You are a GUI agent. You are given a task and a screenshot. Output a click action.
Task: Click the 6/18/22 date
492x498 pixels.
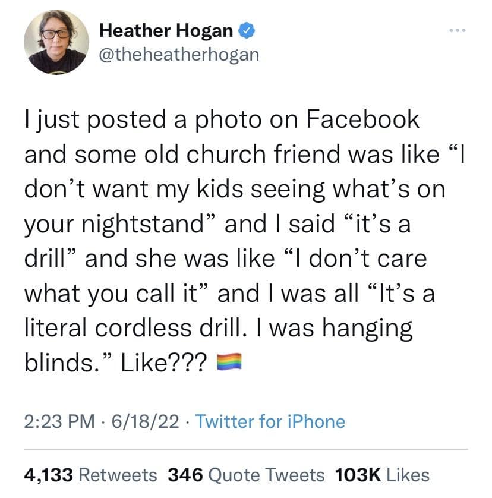tap(144, 421)
